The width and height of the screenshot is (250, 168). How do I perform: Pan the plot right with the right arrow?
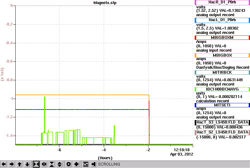pyautogui.click(x=12, y=164)
